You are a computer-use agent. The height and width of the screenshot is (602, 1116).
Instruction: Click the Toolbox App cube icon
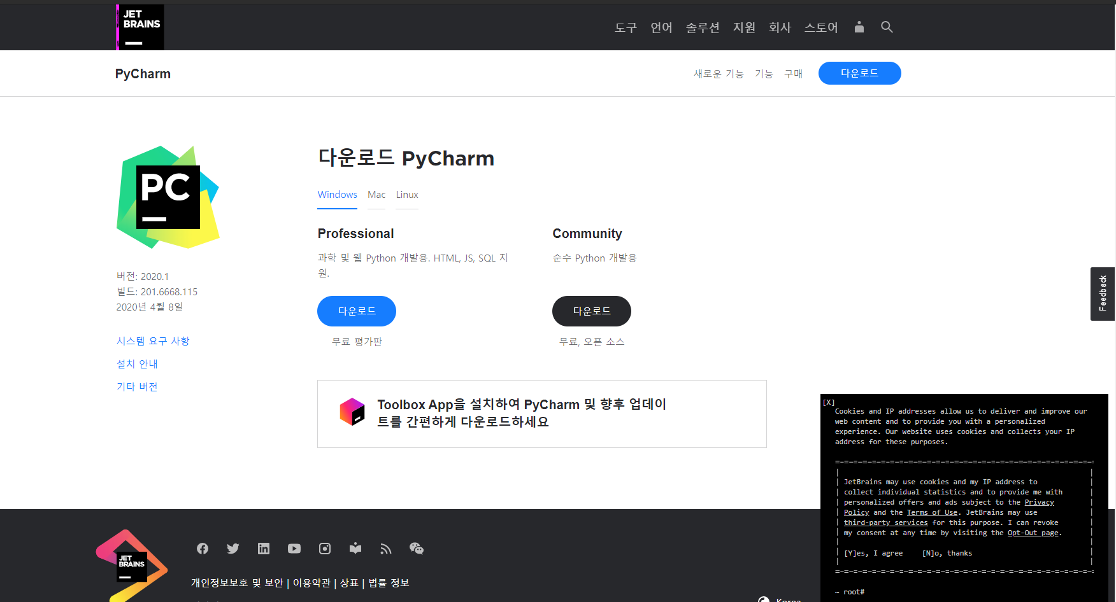pos(352,412)
